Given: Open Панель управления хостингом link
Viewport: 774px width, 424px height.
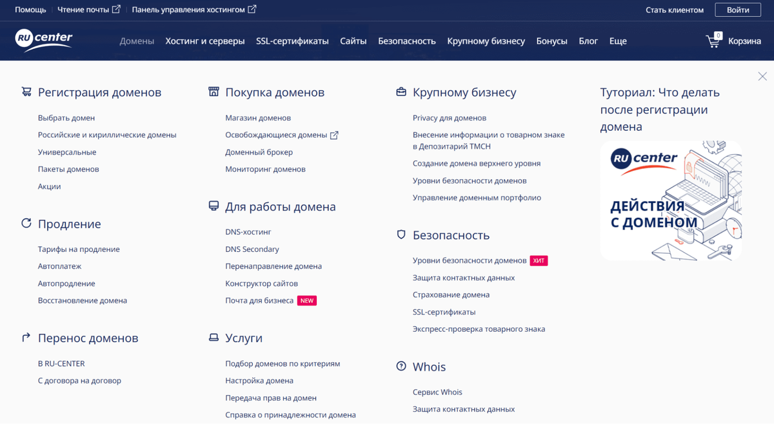Looking at the screenshot, I should click(x=189, y=10).
